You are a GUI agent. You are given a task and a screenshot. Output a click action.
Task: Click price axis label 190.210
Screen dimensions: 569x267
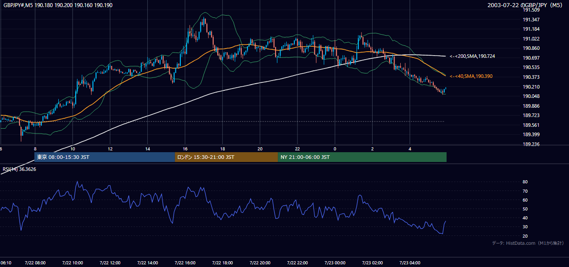532,87
